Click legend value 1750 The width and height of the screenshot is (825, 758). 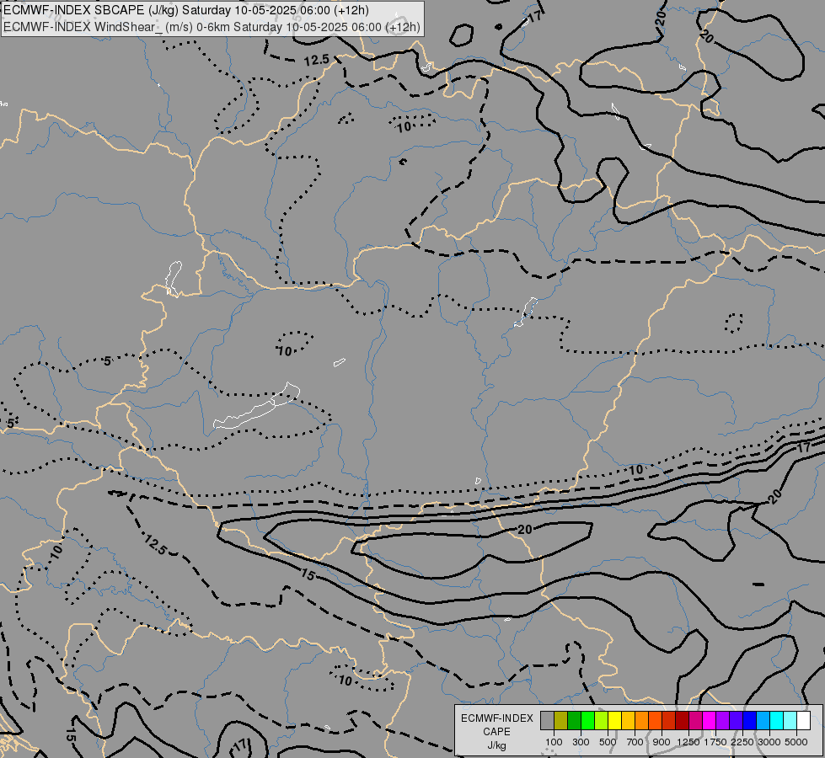[715, 742]
